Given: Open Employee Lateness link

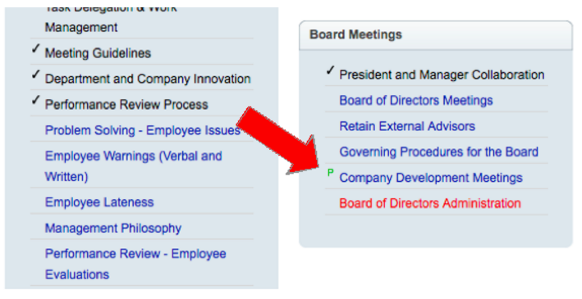Looking at the screenshot, I should (x=99, y=202).
